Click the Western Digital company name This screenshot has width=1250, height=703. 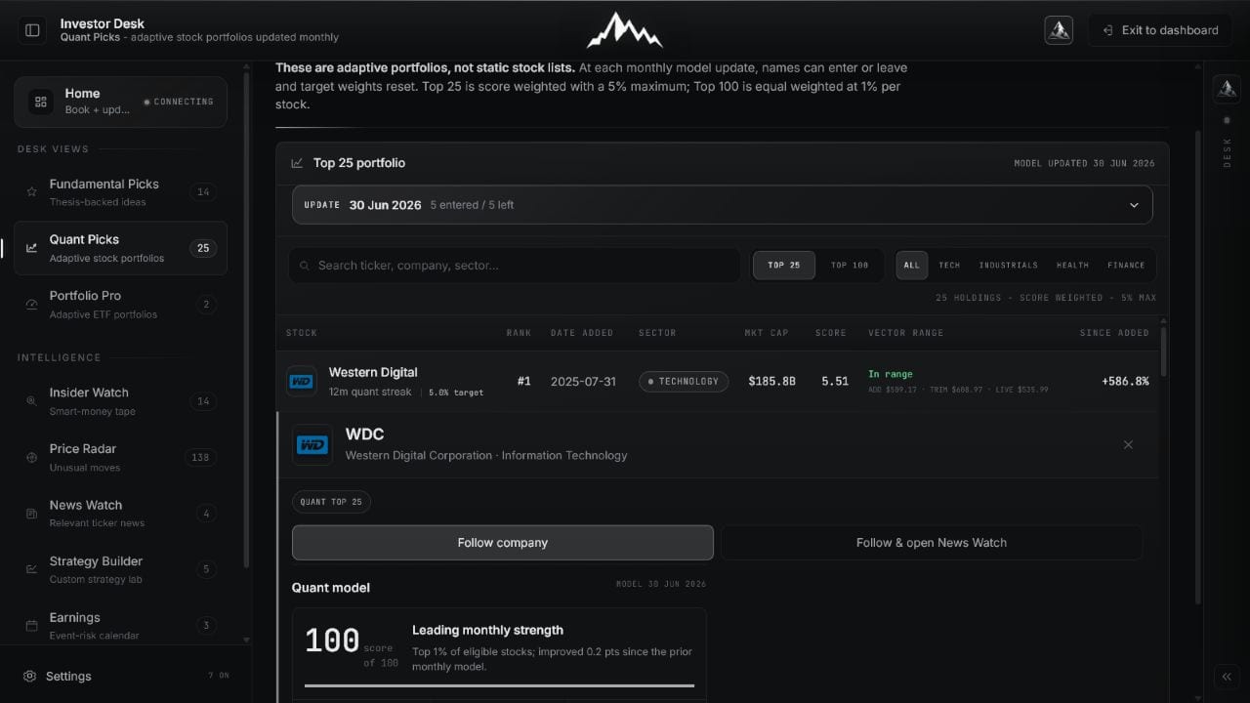click(373, 372)
